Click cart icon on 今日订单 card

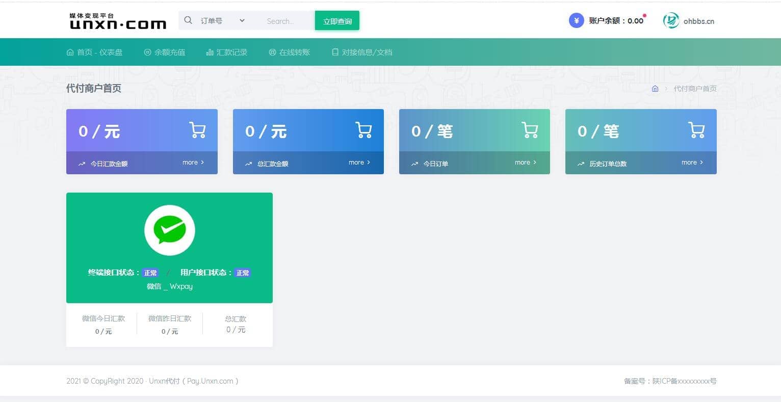pos(530,130)
